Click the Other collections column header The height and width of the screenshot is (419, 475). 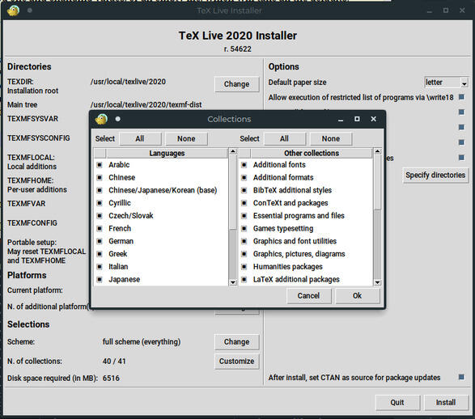coord(312,153)
